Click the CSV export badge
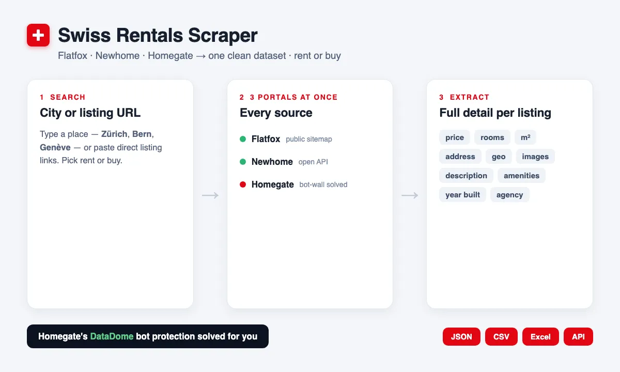The image size is (620, 372). point(501,336)
